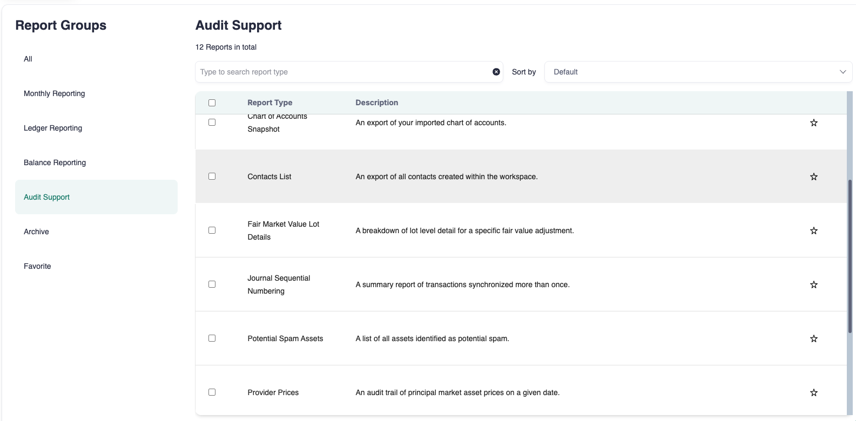Favorite the Contacts List report star
The width and height of the screenshot is (856, 421).
click(x=813, y=176)
